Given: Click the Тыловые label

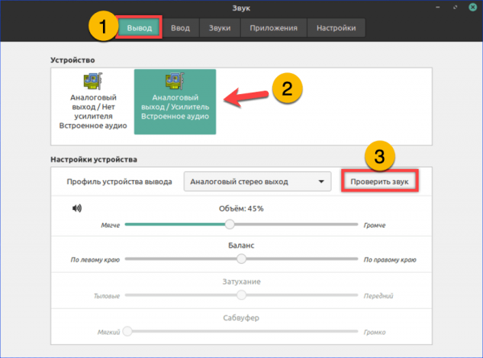Looking at the screenshot, I should coord(106,296).
